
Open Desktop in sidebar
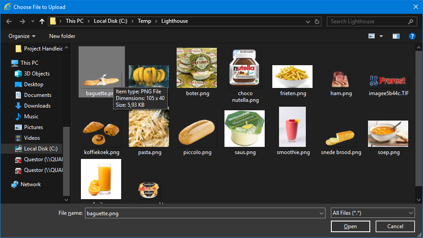point(29,84)
